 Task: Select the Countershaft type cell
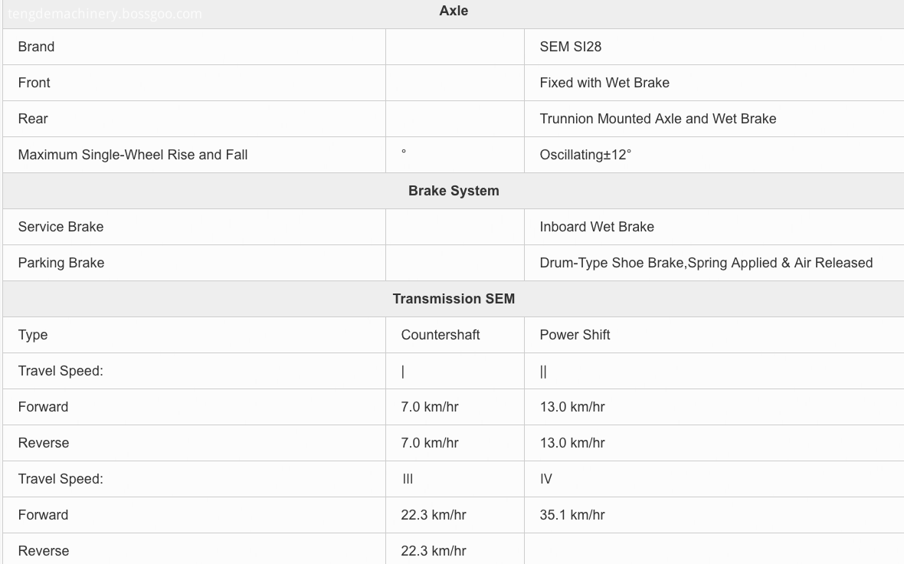coord(440,335)
